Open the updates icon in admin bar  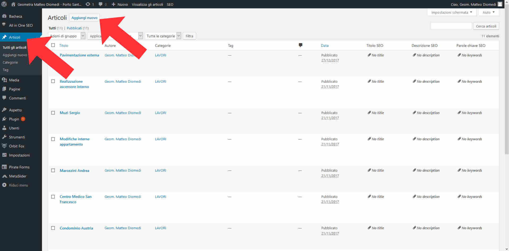(88, 4)
